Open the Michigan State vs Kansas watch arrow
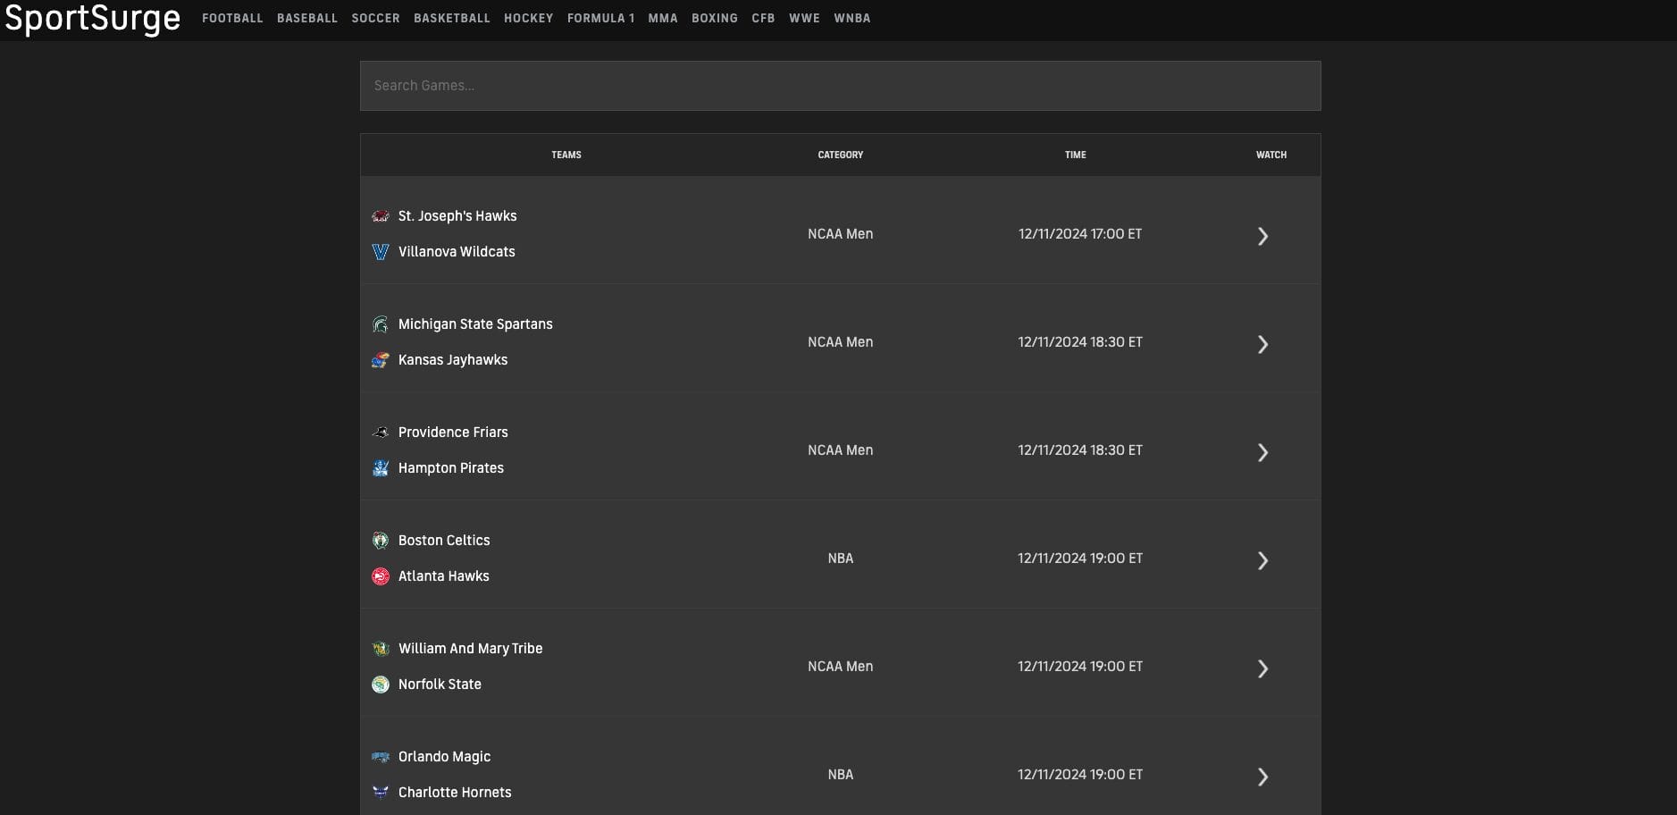Screen dimensions: 1677x815 (x=1263, y=344)
